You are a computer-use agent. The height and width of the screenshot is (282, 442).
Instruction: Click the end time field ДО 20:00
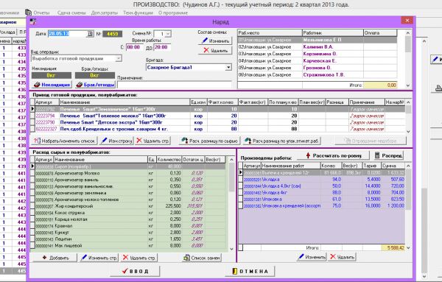162,47
